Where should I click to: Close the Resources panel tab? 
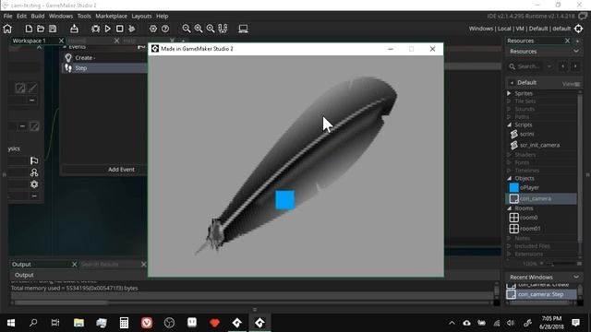point(567,41)
